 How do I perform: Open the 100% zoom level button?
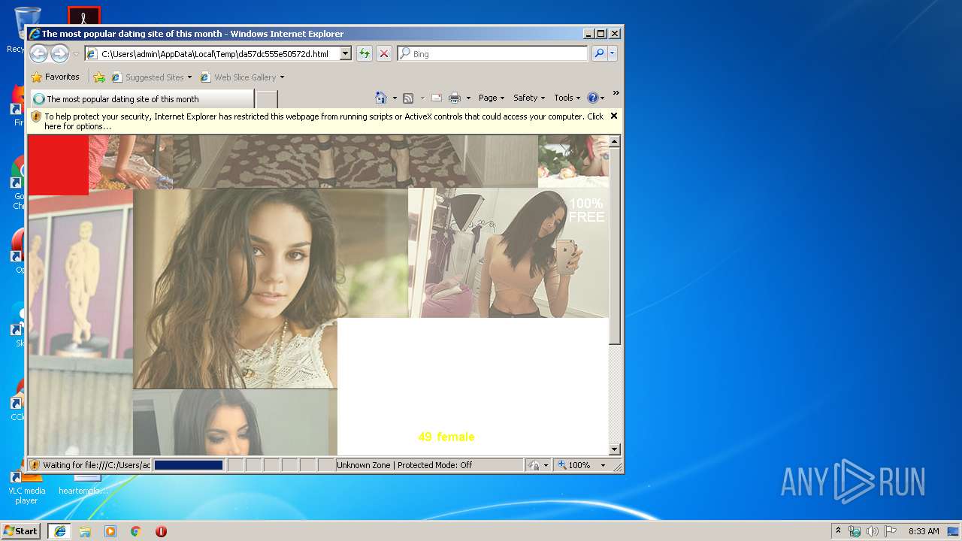click(x=574, y=465)
